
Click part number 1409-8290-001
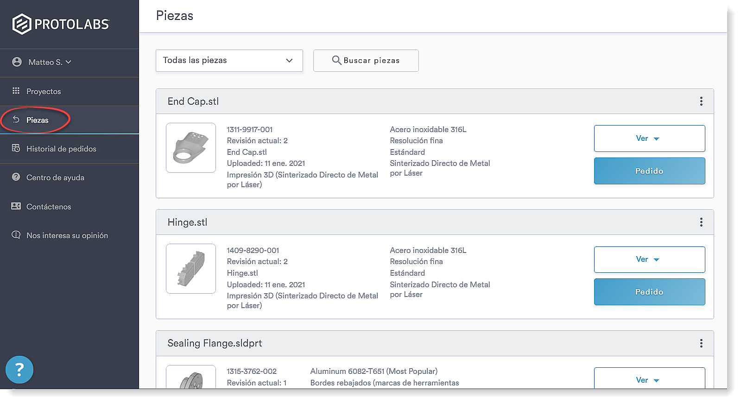(x=253, y=250)
